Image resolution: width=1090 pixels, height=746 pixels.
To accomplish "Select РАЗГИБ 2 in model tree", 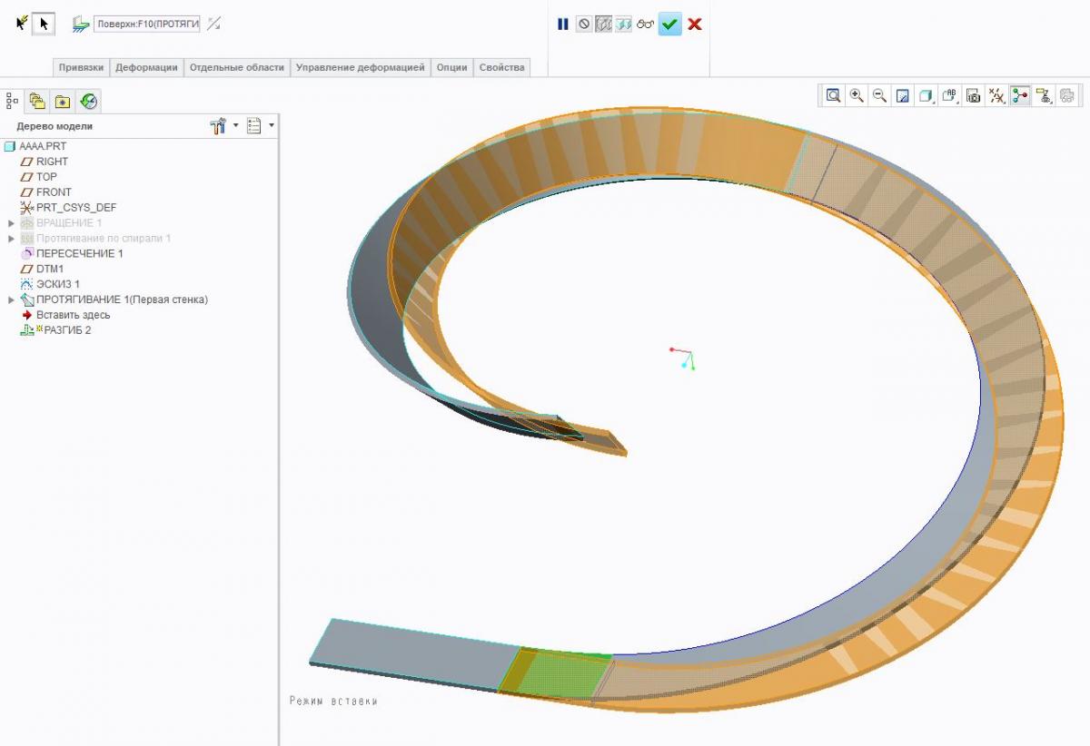I will (67, 330).
